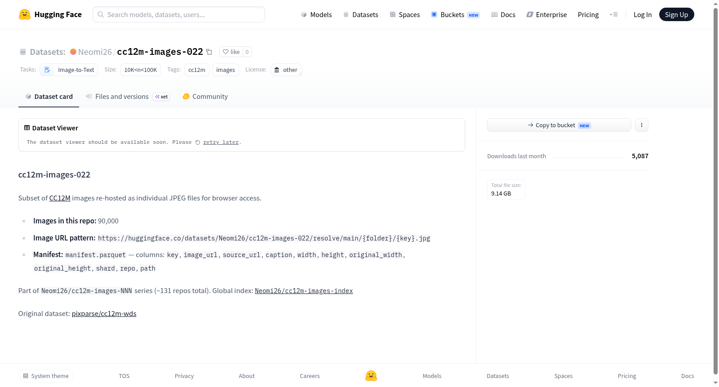Click the Datasets: breadcrumb link
Image resolution: width=719 pixels, height=387 pixels.
pos(48,52)
